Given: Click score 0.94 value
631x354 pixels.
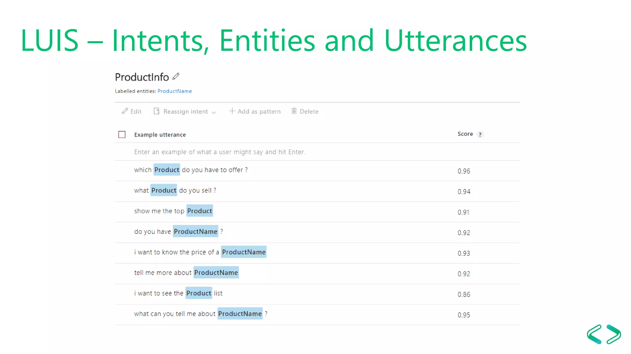Looking at the screenshot, I should [x=464, y=192].
